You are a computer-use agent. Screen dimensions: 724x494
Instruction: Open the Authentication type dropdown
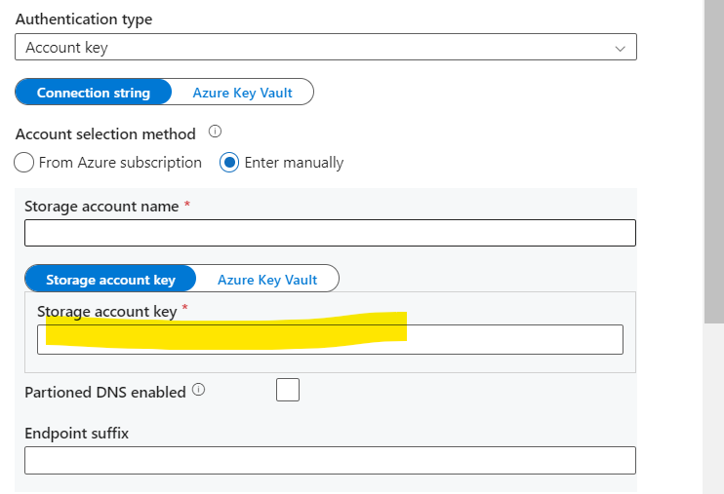(x=326, y=47)
